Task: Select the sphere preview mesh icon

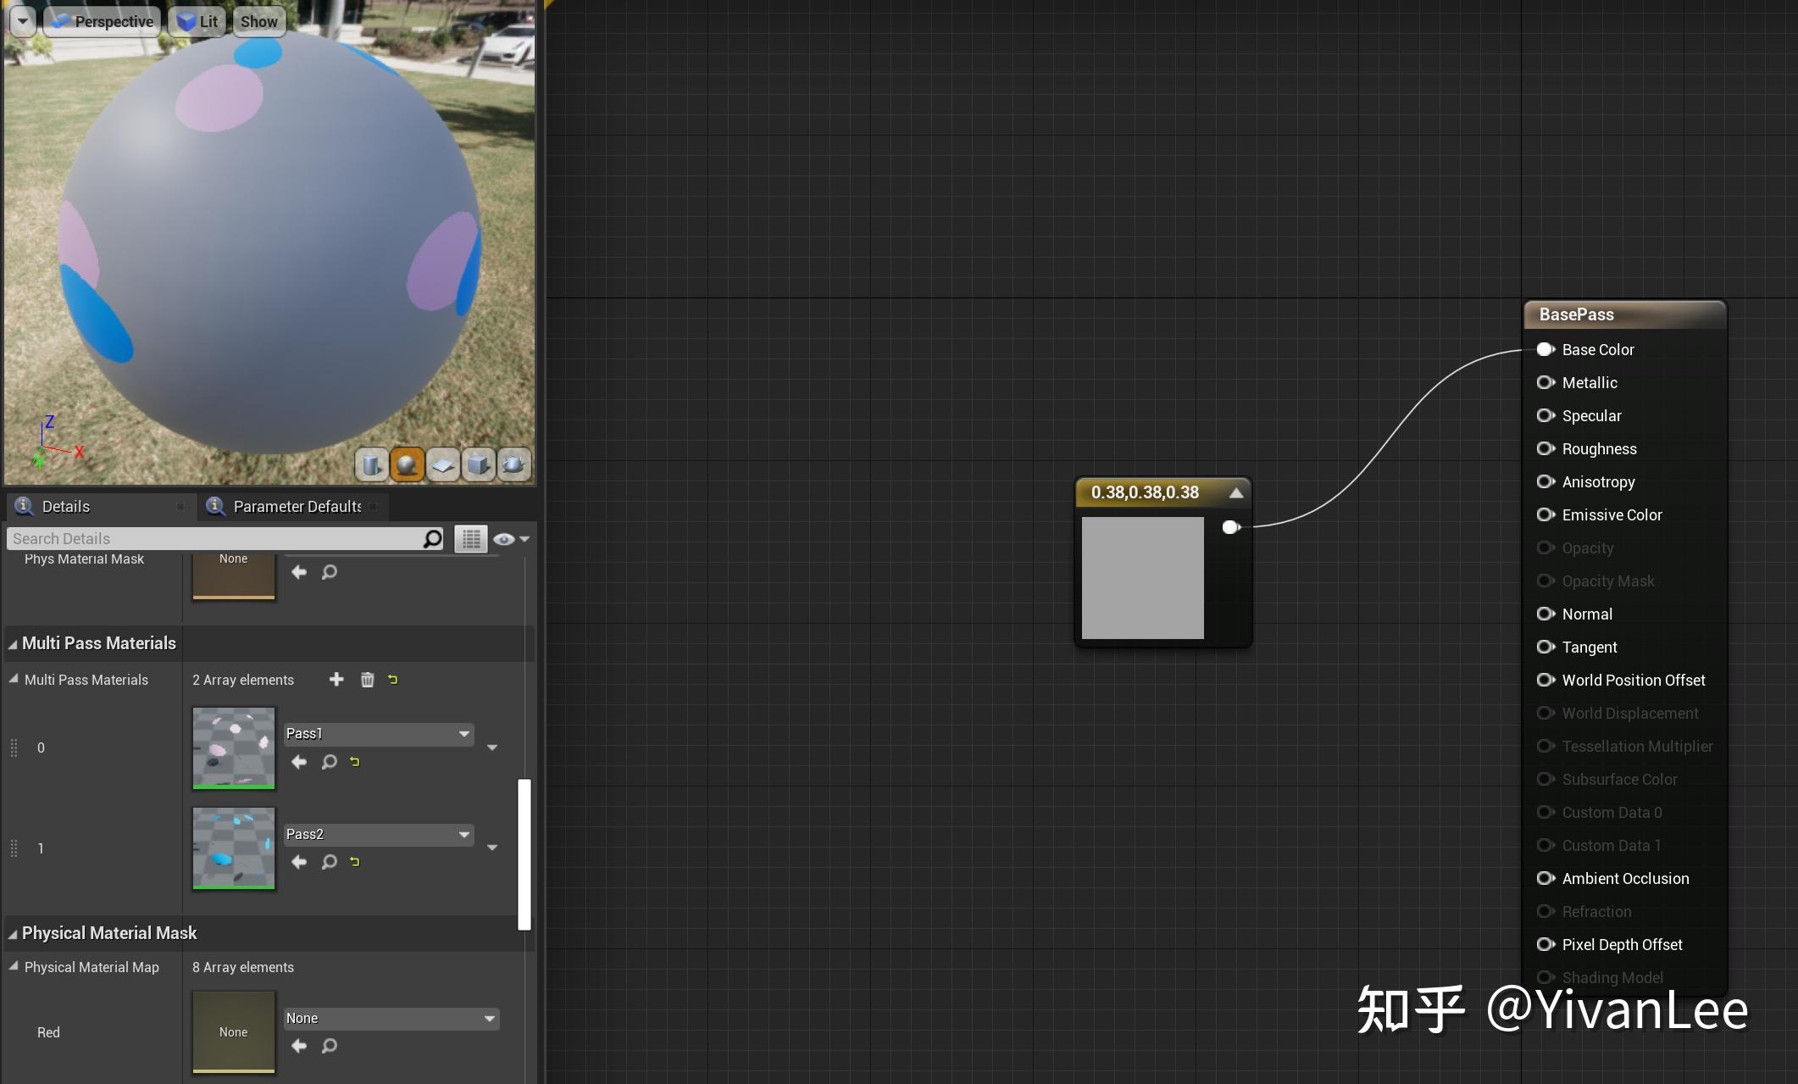Action: pyautogui.click(x=407, y=464)
